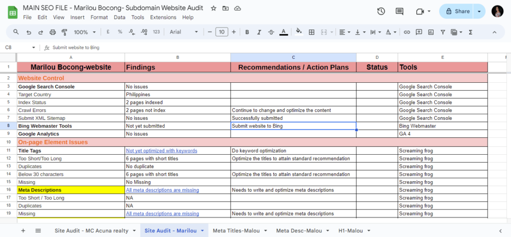
Task: Apply strikethrough formatting
Action: pyautogui.click(x=271, y=32)
